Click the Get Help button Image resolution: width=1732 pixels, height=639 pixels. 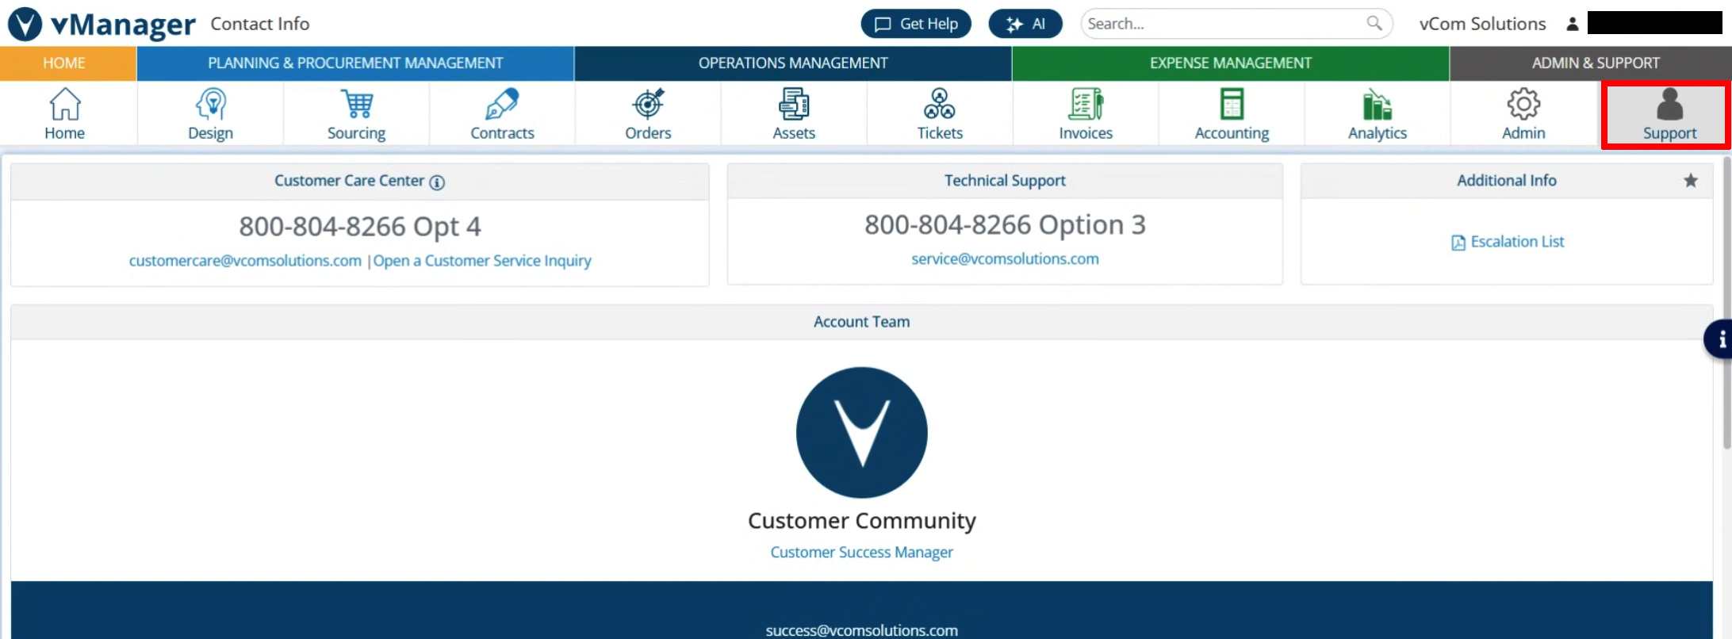(916, 24)
